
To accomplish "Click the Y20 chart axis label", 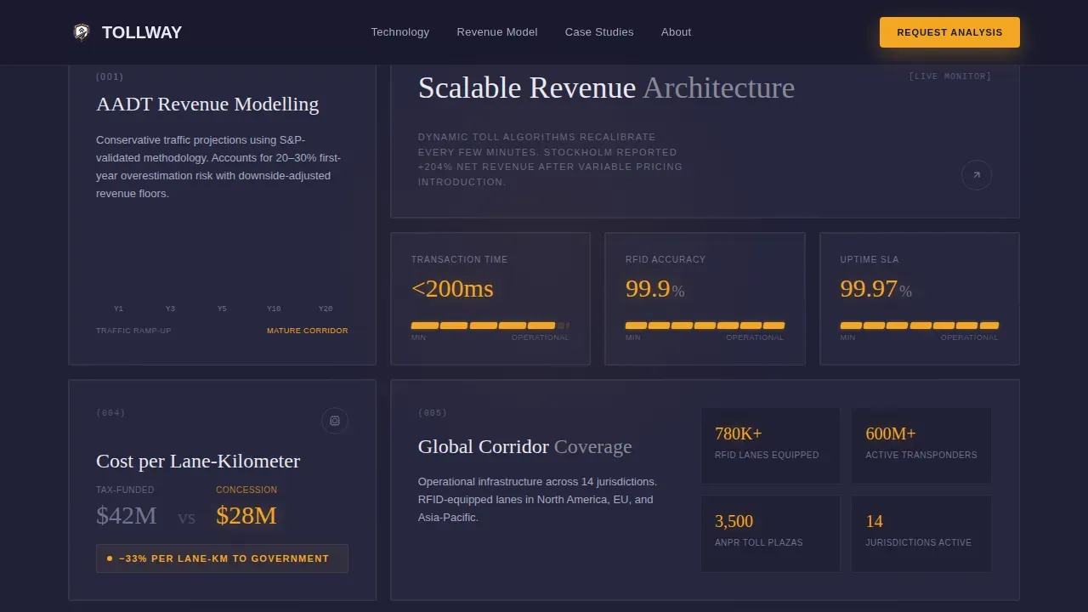I will pyautogui.click(x=326, y=309).
